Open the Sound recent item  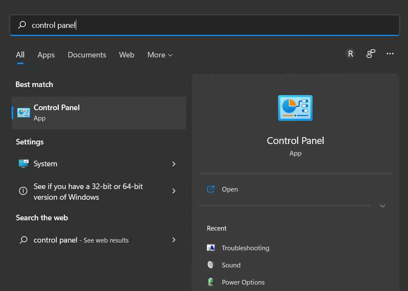click(231, 265)
